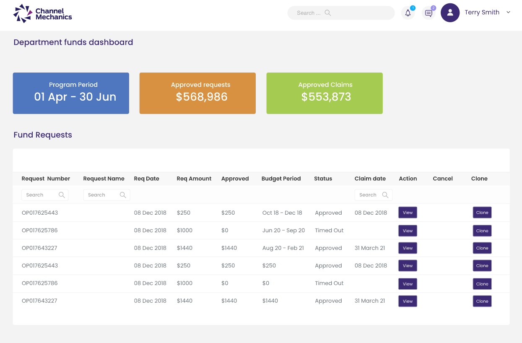Open the chat messages icon
Screen dimensions: 522x343
[x=429, y=13]
